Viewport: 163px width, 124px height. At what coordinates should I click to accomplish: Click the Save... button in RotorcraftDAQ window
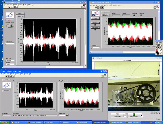click(20, 13)
